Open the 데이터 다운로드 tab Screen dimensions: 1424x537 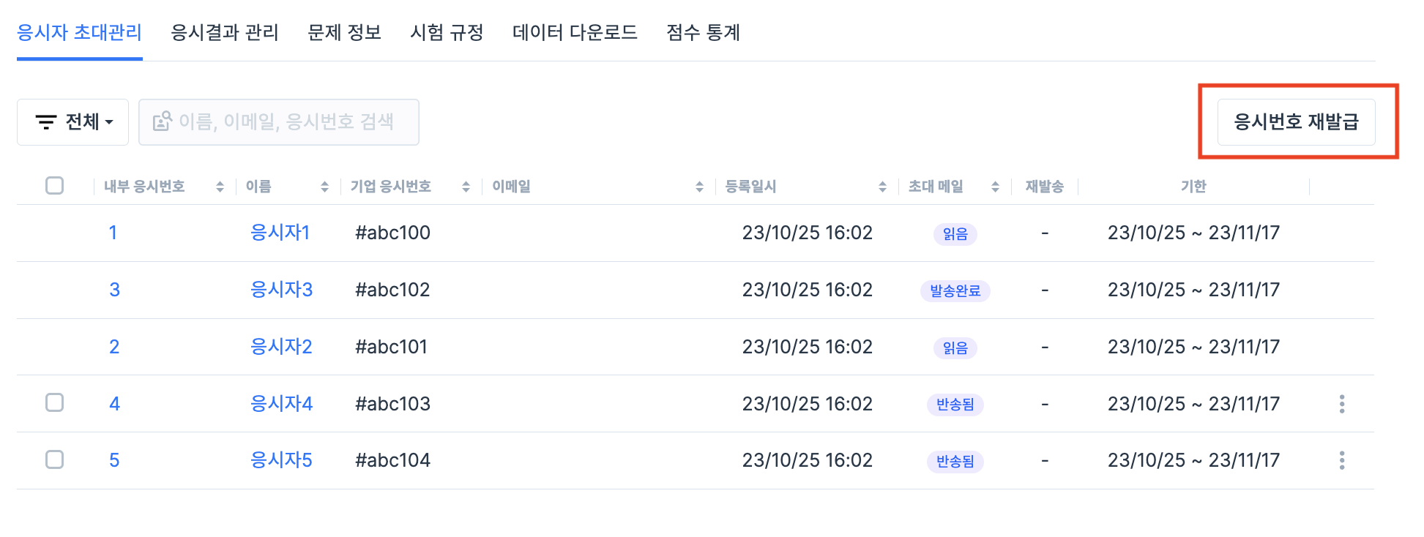tap(575, 33)
